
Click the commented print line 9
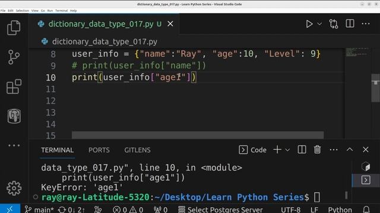(x=138, y=66)
